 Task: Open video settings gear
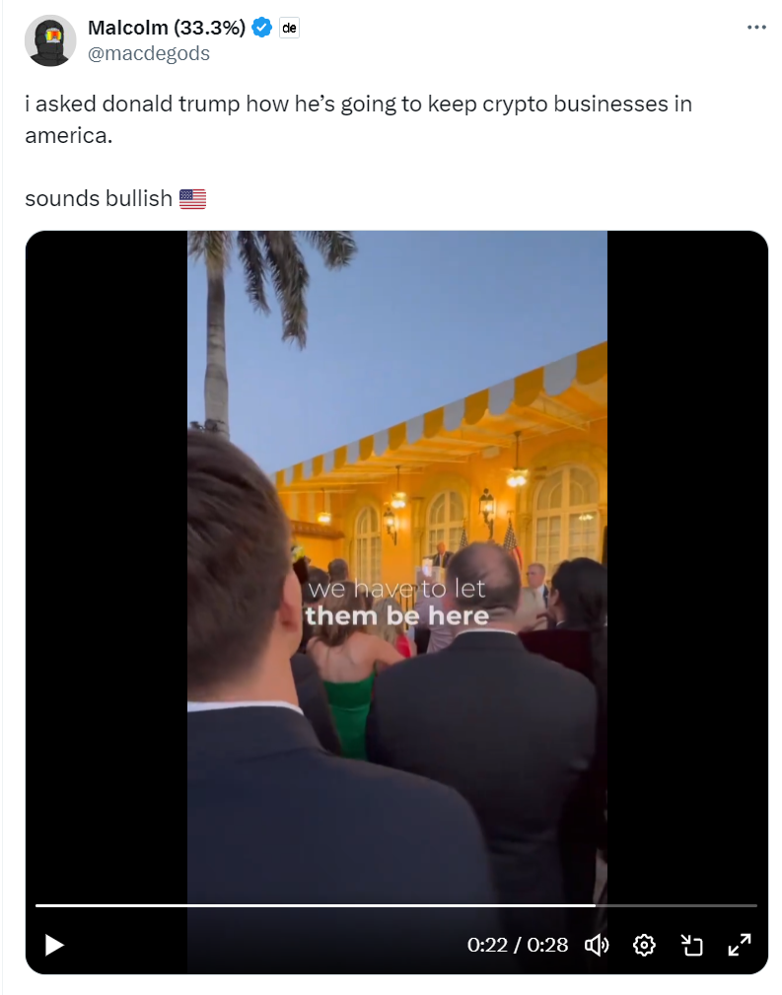(x=644, y=945)
